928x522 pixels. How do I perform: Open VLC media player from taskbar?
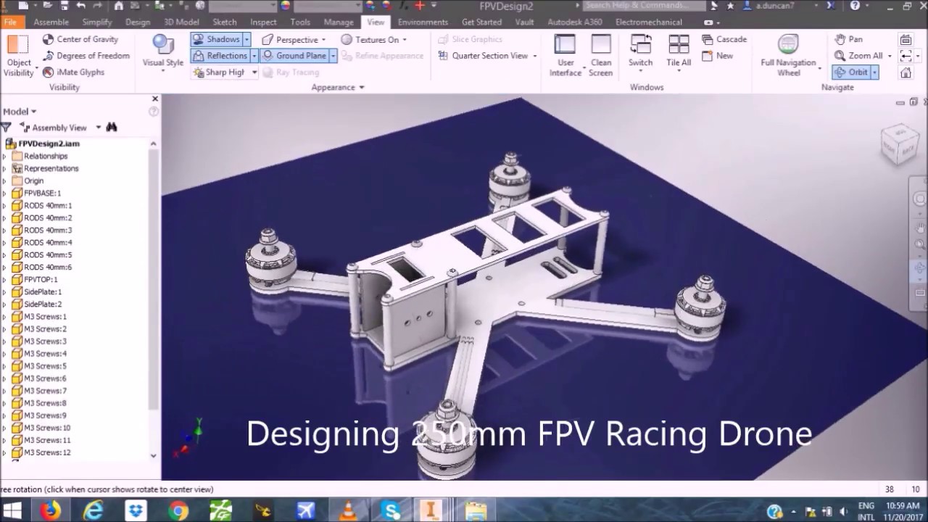click(349, 510)
